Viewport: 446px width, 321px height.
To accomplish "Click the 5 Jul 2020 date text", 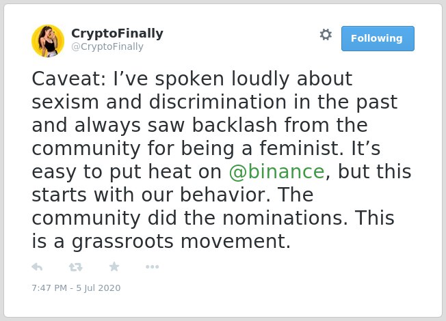I will [x=98, y=288].
